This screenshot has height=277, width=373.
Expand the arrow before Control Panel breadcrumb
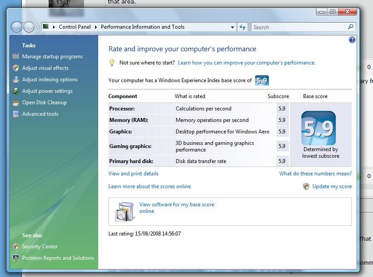click(54, 27)
